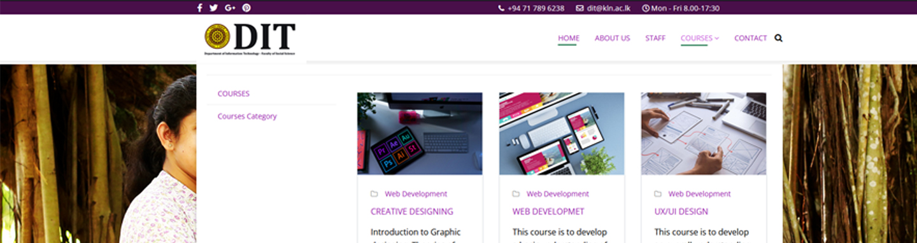Open the Facebook social icon

click(x=199, y=8)
